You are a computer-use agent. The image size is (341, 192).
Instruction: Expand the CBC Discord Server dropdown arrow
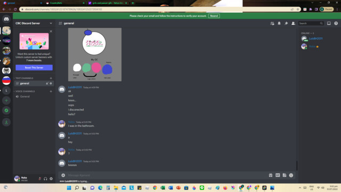pos(51,23)
